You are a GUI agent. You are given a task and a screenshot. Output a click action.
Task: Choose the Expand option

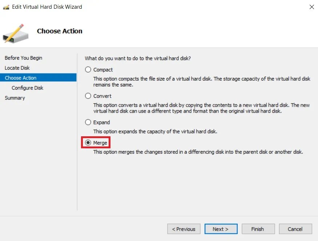(88, 122)
